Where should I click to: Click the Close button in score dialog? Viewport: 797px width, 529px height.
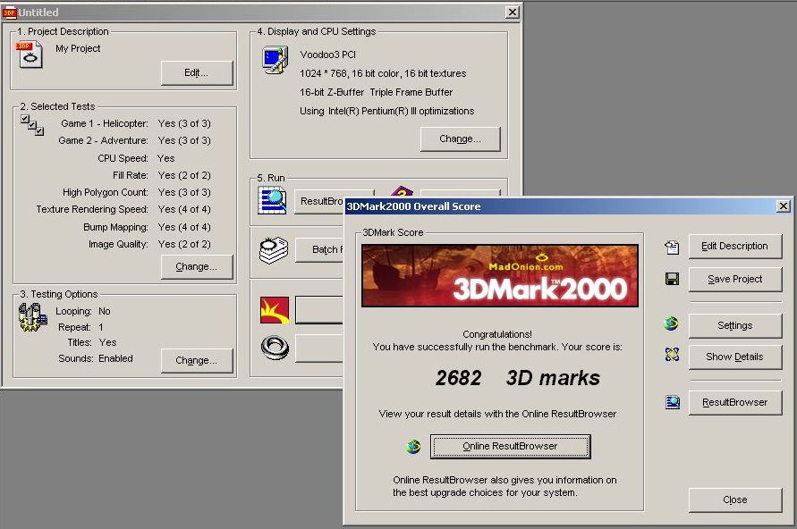tap(735, 500)
